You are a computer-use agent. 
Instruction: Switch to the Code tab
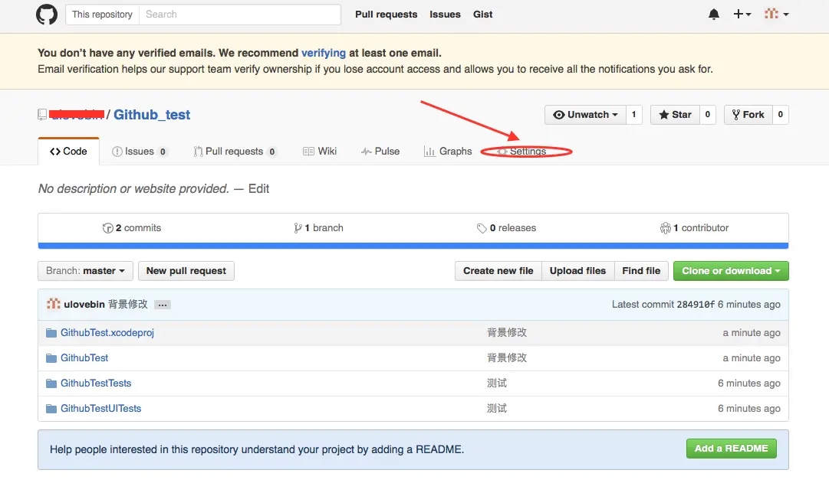pyautogui.click(x=69, y=152)
